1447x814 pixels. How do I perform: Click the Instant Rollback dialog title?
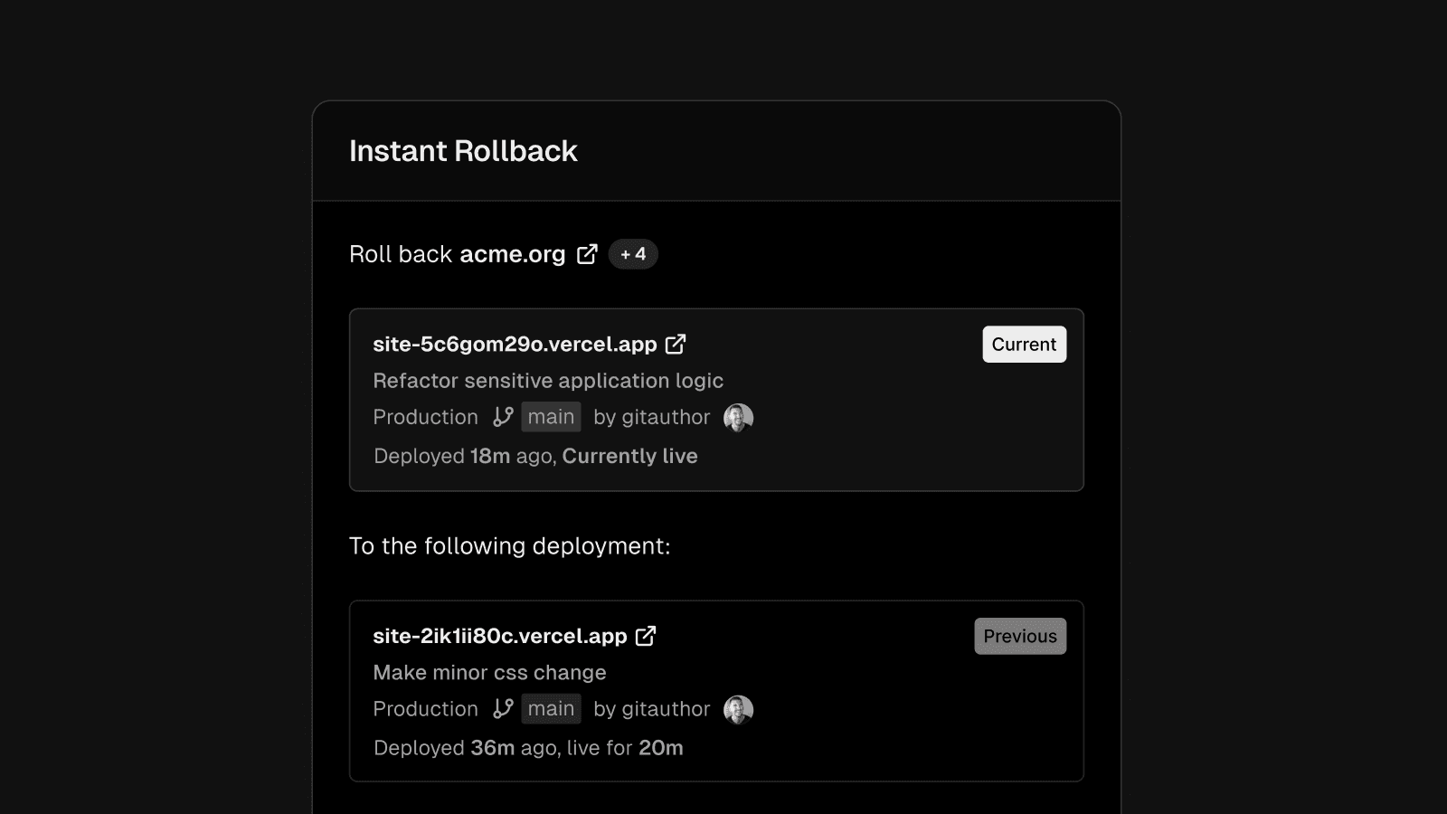tap(463, 151)
